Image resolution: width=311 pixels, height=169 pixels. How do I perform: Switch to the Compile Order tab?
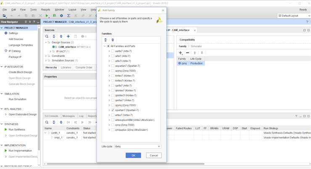click(x=84, y=67)
